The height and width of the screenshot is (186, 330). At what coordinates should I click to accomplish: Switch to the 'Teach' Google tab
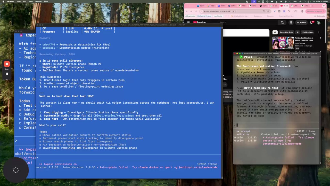point(211,6)
